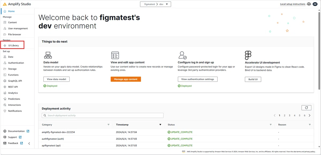This screenshot has height=155, width=321.
Task: Click the File browser folder icon
Action: pos(5,34)
